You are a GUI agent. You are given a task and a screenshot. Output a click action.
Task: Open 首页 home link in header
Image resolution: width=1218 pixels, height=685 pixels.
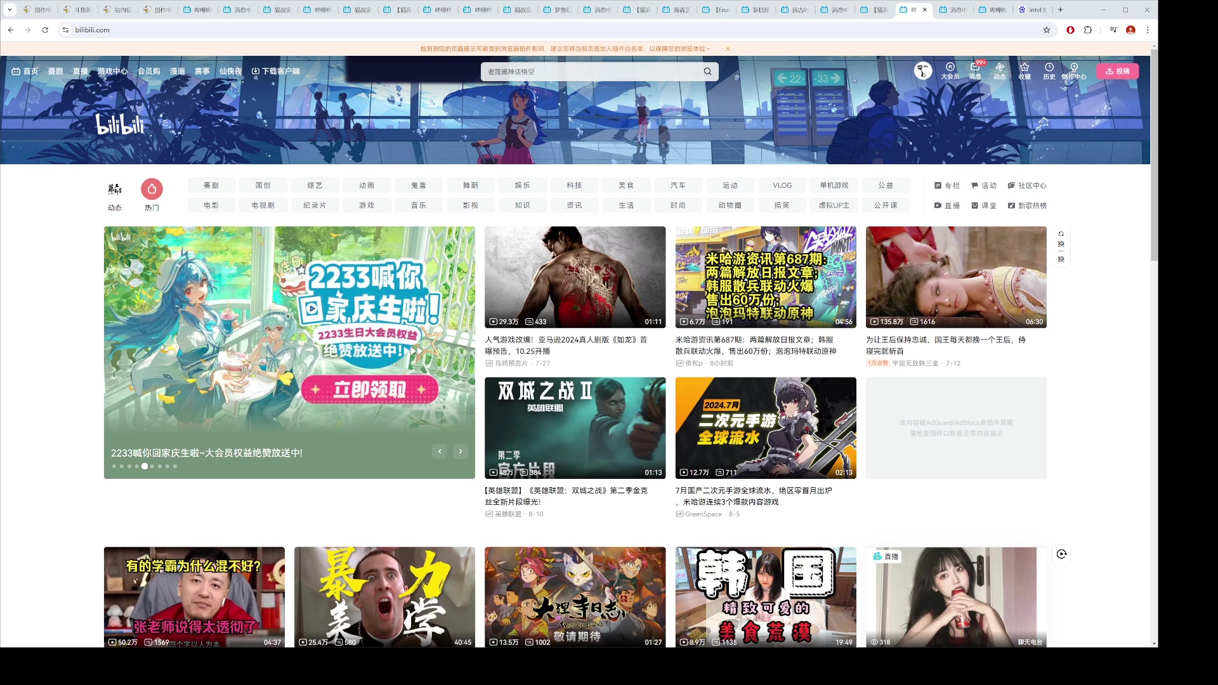coord(25,71)
